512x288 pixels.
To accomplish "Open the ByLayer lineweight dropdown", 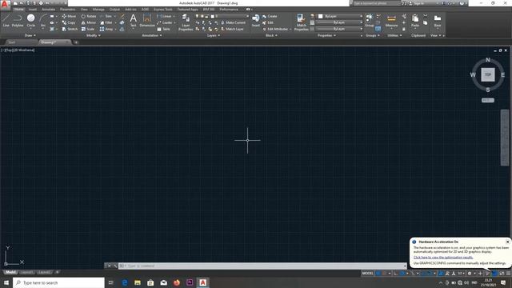I will (x=339, y=22).
